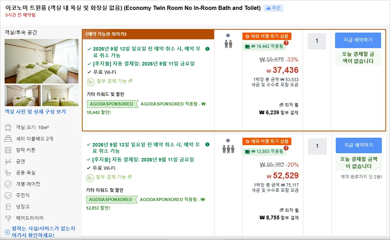
Task: Click info icon above two-guest occupancy
Action: [228, 35]
